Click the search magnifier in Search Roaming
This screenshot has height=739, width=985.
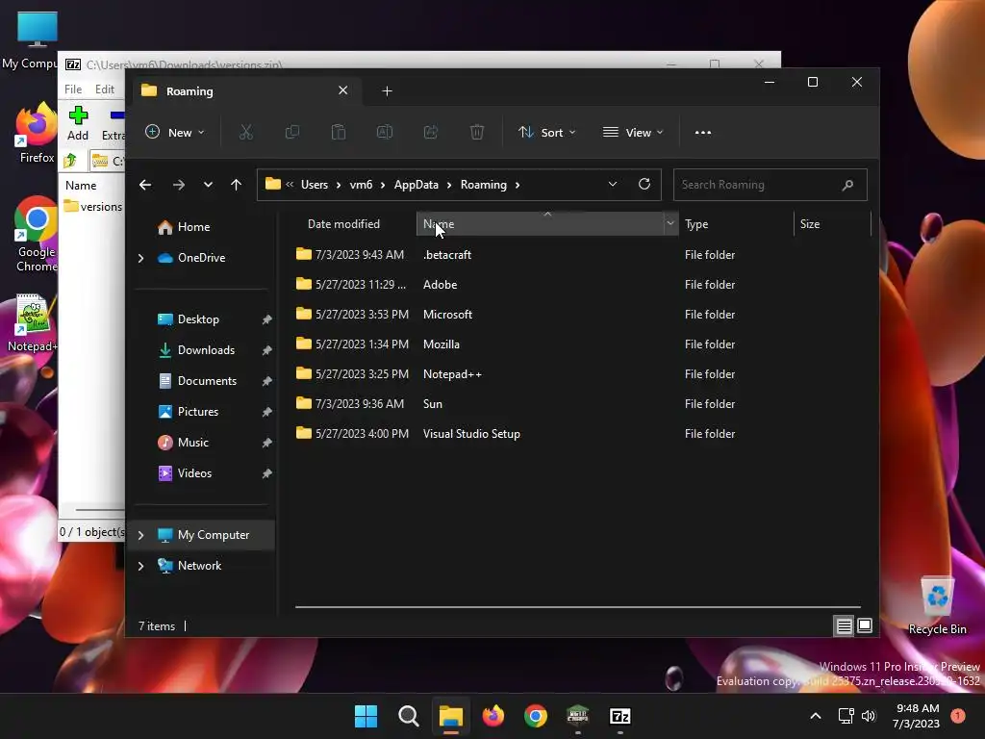click(847, 185)
